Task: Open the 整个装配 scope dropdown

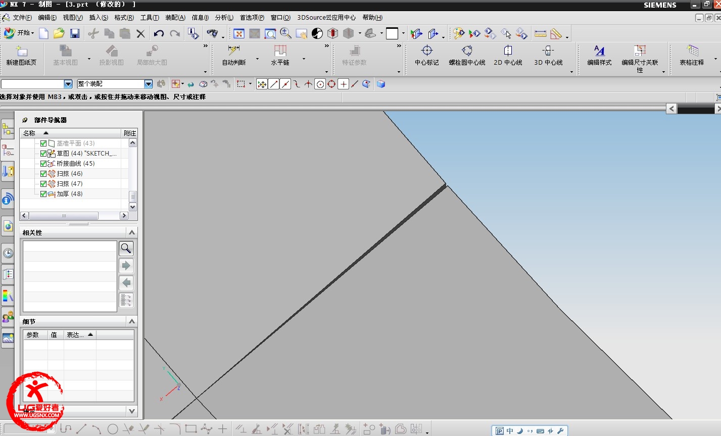Action: [149, 84]
